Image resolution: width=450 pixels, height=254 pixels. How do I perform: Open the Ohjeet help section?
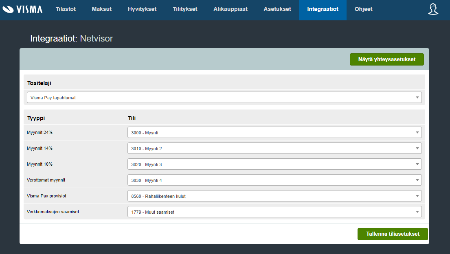(x=363, y=9)
